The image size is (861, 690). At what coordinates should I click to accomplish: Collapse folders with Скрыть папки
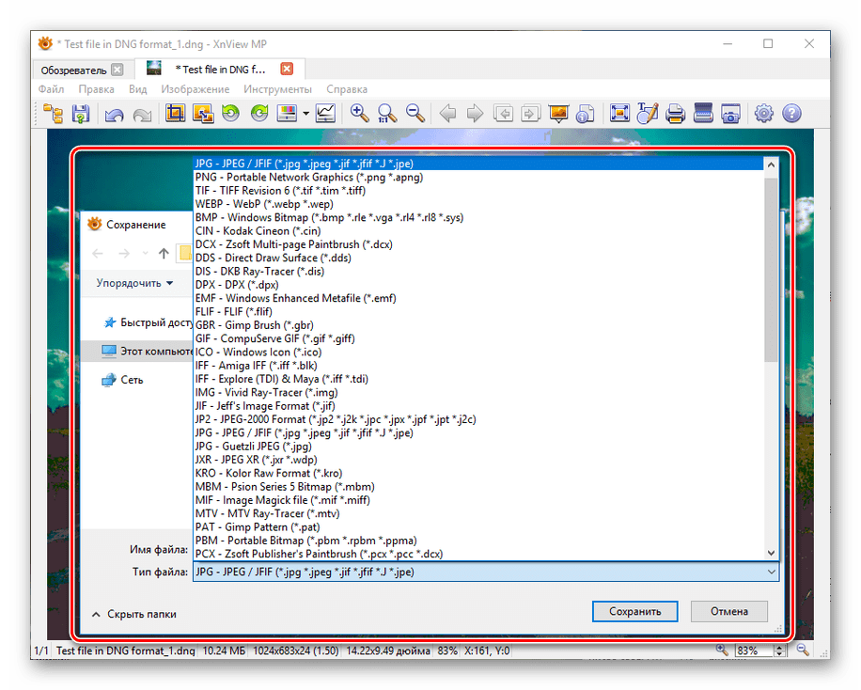click(134, 614)
